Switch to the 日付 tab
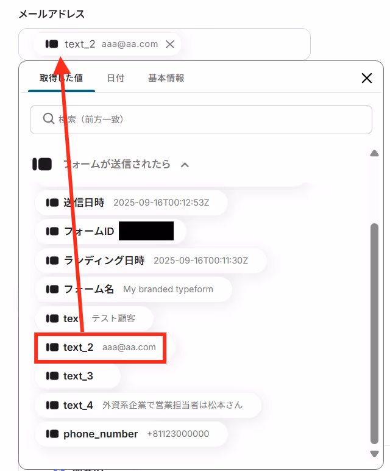 click(116, 78)
